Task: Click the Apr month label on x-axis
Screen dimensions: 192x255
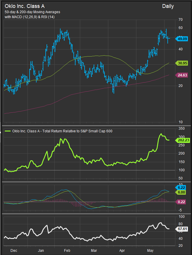Action: (122, 250)
